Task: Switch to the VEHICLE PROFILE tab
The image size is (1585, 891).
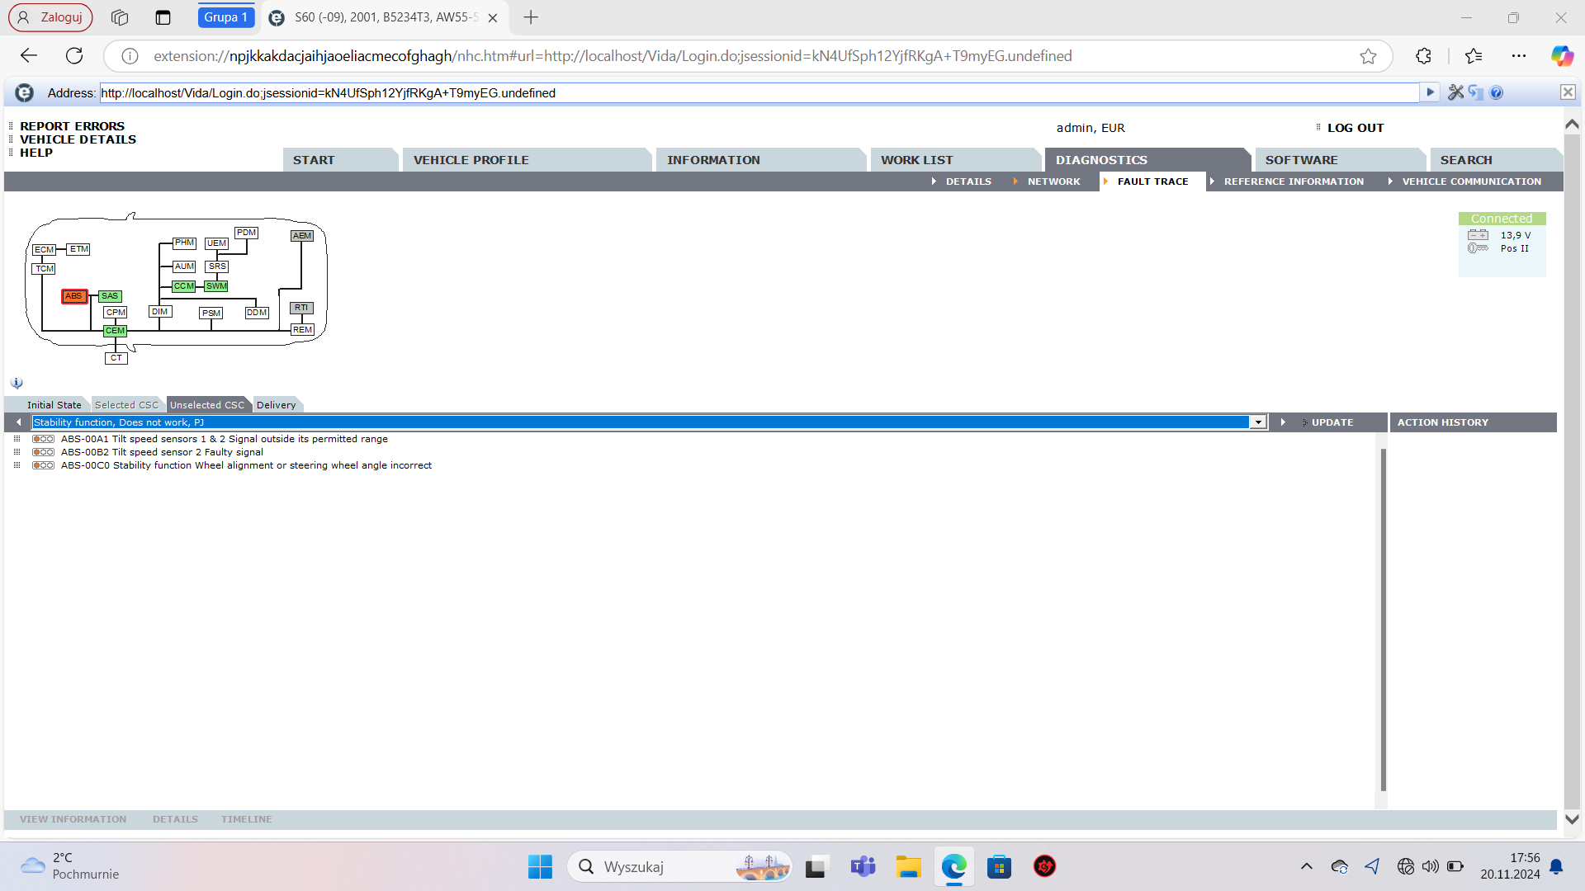Action: click(471, 160)
